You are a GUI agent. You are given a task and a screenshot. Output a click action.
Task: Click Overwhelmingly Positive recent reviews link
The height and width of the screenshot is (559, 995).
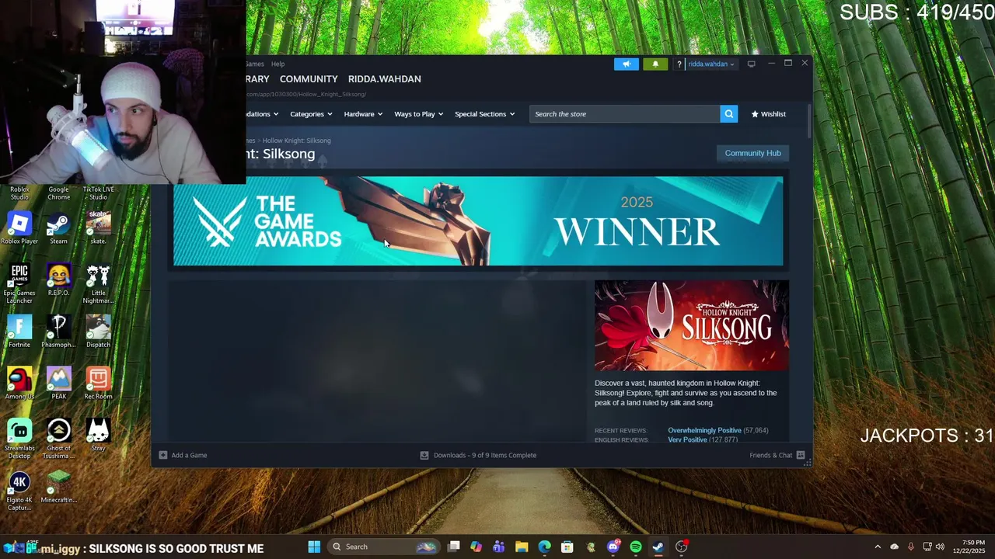704,430
